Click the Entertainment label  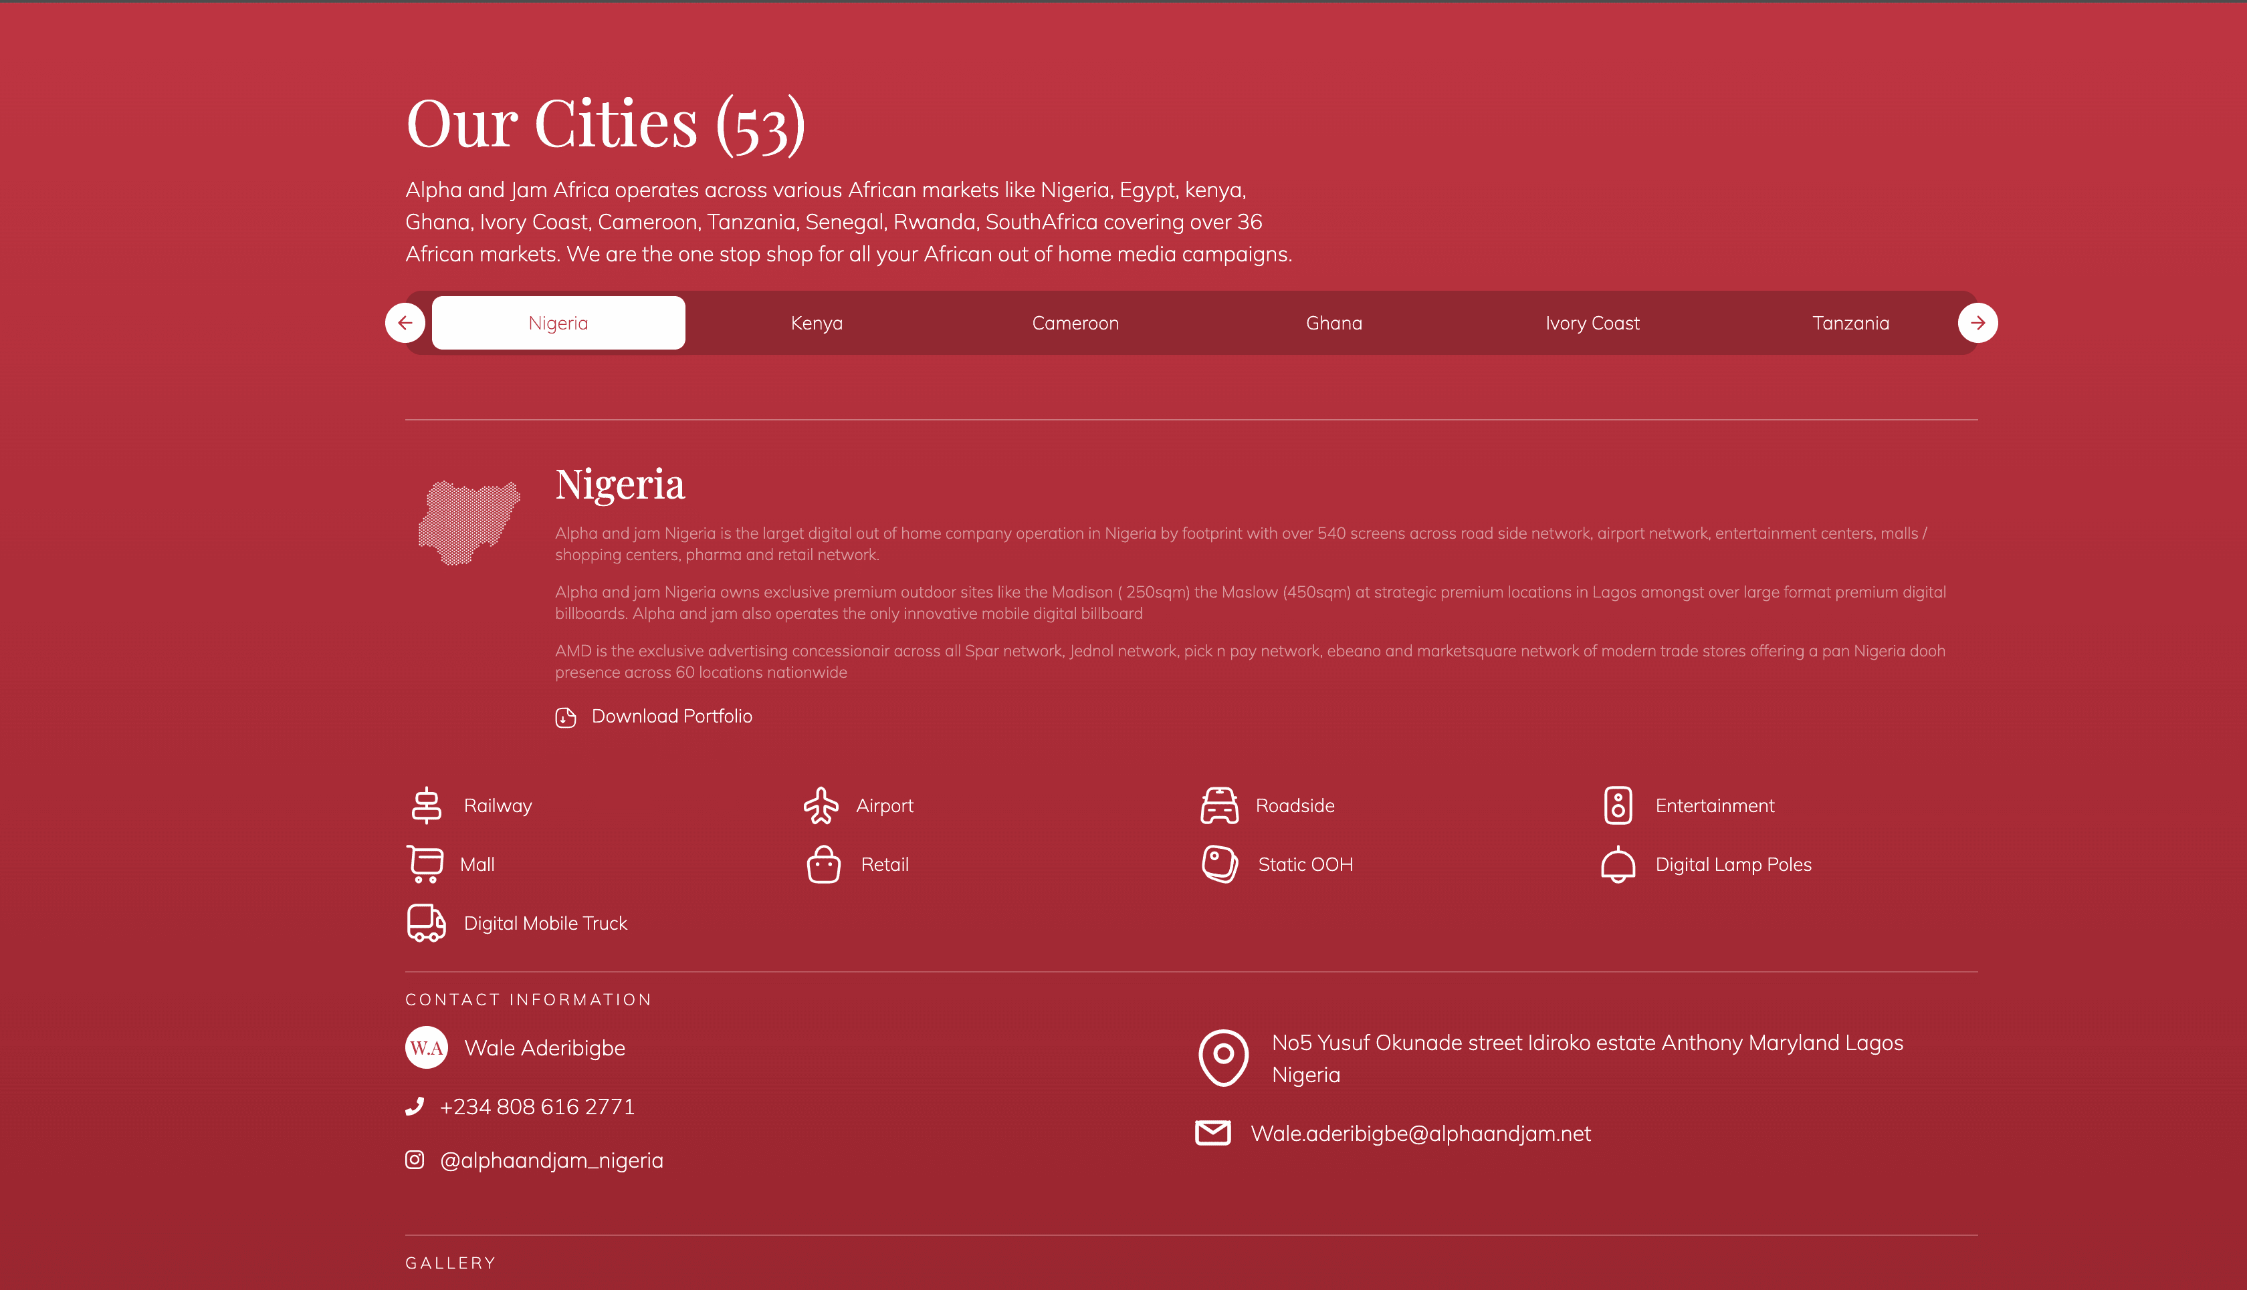(x=1715, y=805)
